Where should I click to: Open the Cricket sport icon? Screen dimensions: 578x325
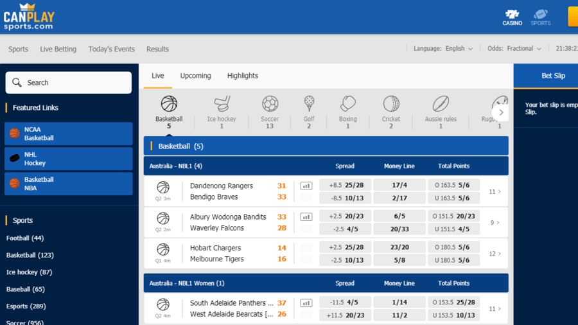pyautogui.click(x=391, y=104)
